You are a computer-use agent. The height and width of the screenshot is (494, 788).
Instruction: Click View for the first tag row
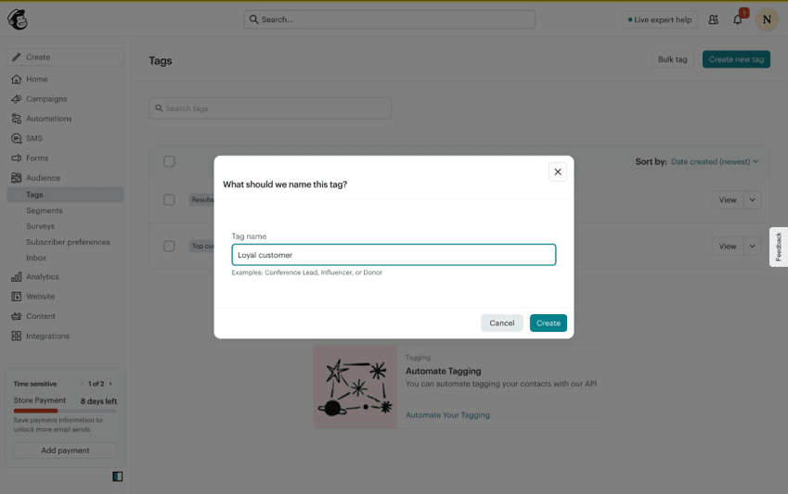[x=728, y=200]
